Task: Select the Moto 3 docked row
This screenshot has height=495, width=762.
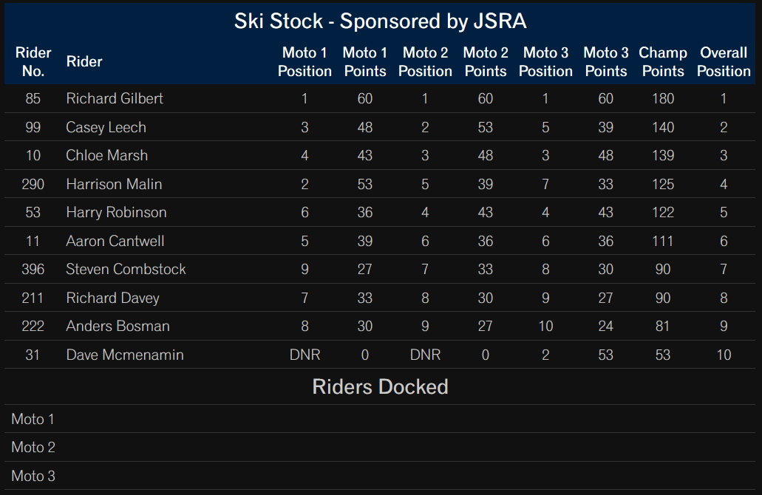Action: [x=380, y=476]
